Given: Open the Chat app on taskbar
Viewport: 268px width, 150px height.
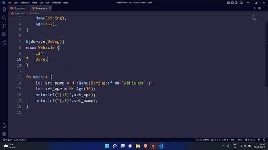Looking at the screenshot, I should [x=130, y=146].
